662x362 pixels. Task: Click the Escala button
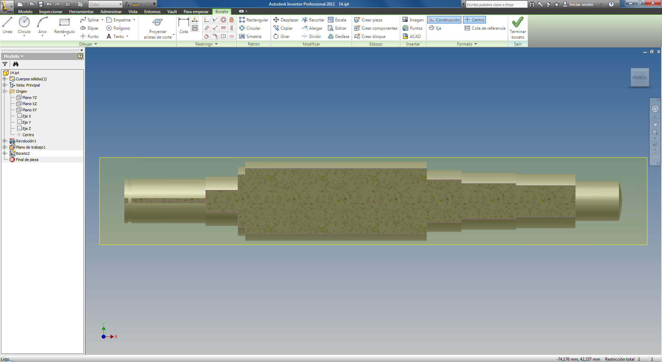pyautogui.click(x=337, y=20)
